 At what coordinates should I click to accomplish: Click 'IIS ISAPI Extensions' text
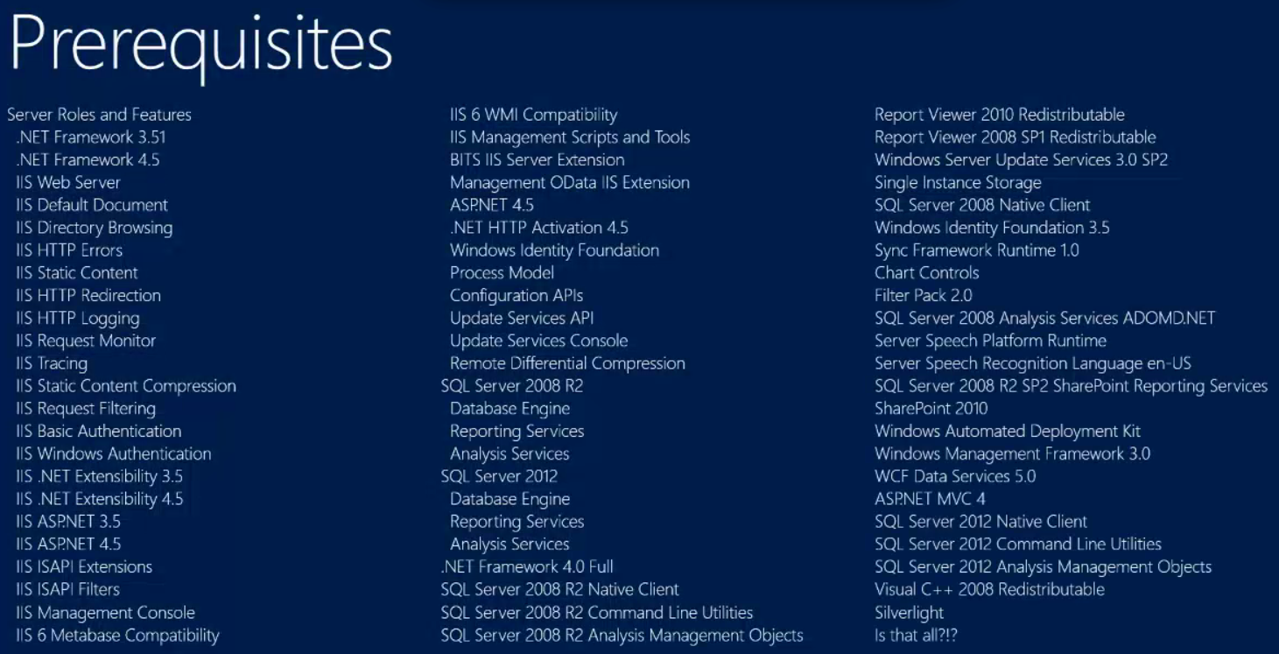click(x=84, y=567)
